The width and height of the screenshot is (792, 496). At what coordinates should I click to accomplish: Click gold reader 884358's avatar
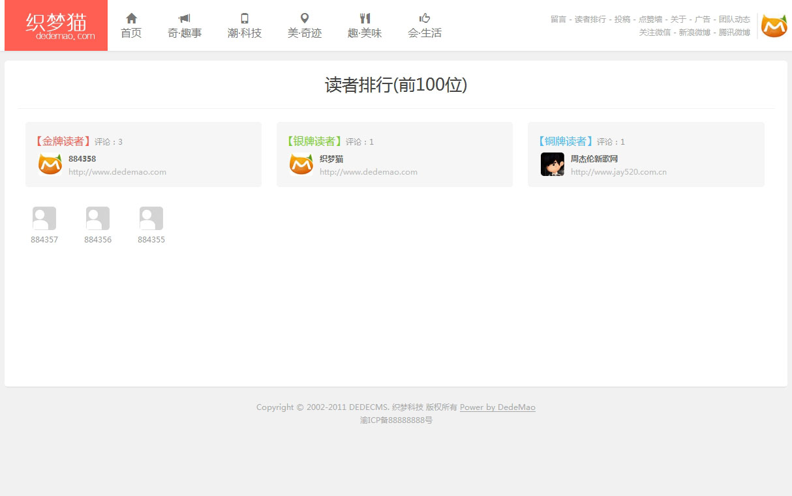50,164
